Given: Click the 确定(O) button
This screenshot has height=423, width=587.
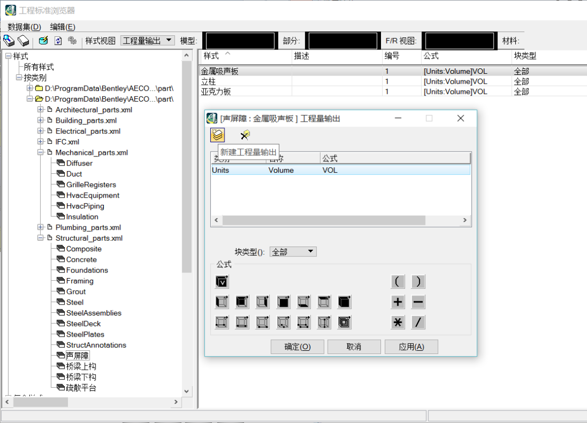Looking at the screenshot, I should point(297,347).
